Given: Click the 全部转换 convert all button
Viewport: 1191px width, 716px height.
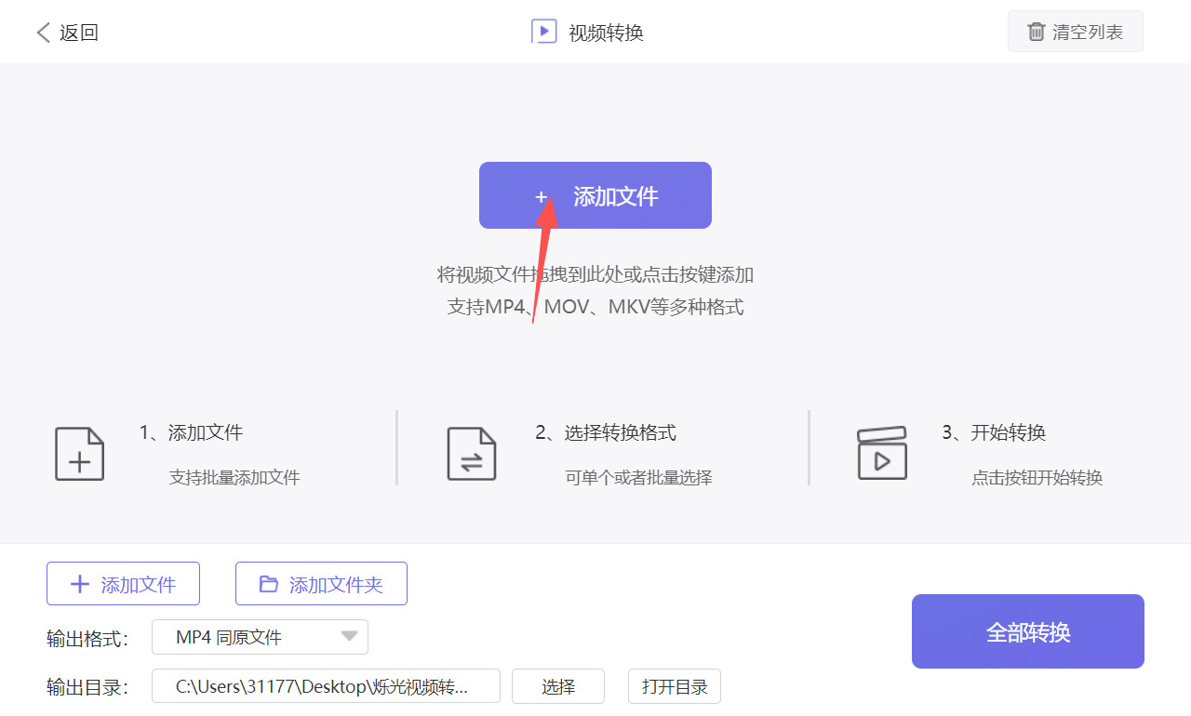Looking at the screenshot, I should tap(1027, 630).
